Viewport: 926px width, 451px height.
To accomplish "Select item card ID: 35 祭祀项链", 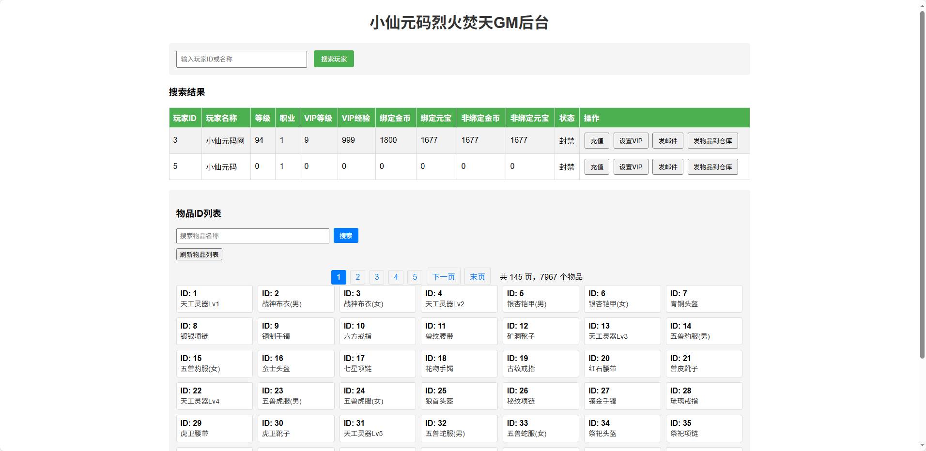I will tap(704, 428).
